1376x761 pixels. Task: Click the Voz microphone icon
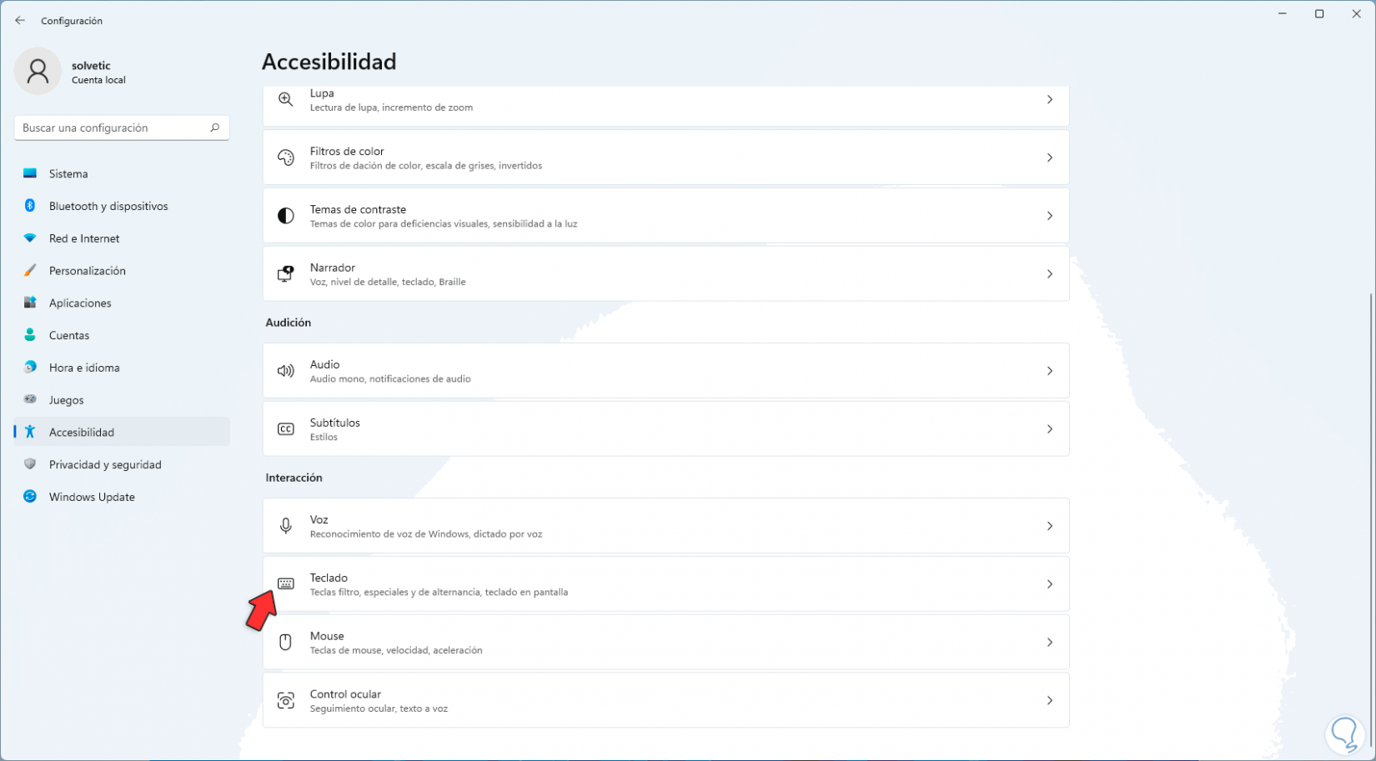[285, 526]
